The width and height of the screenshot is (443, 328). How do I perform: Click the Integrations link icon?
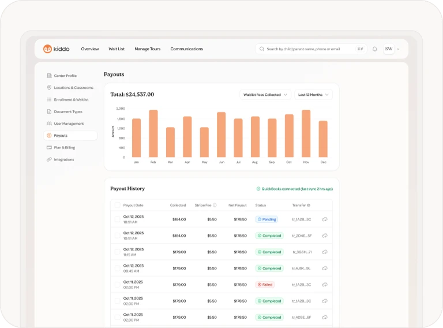pyautogui.click(x=49, y=159)
